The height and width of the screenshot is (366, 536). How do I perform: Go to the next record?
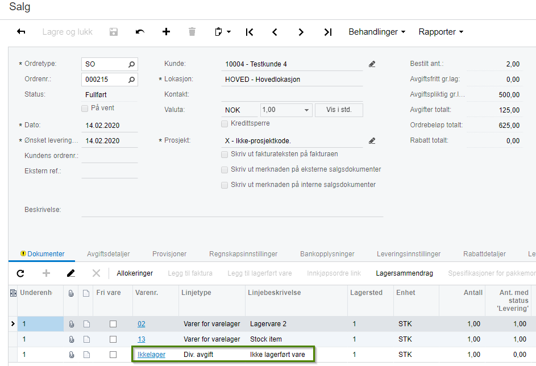point(301,32)
